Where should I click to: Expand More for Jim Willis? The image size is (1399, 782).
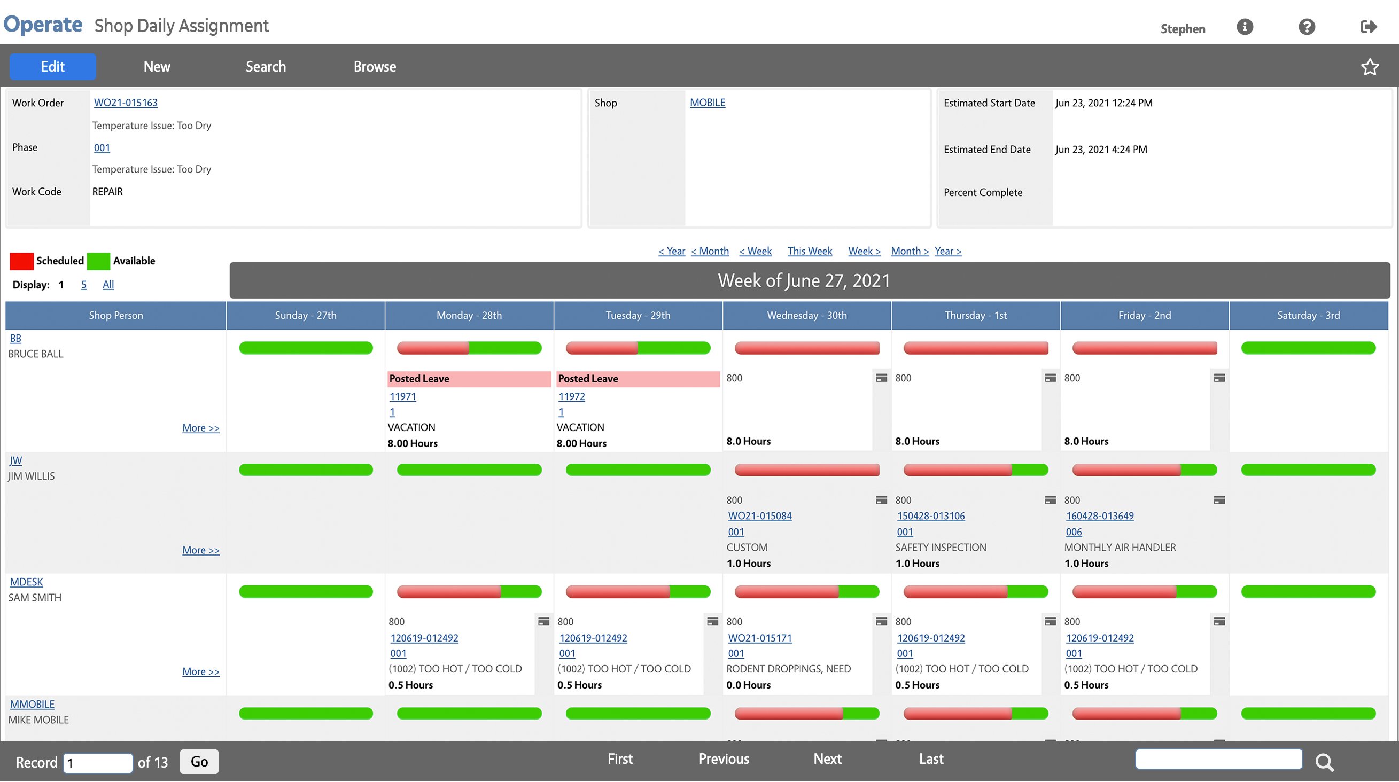point(200,550)
